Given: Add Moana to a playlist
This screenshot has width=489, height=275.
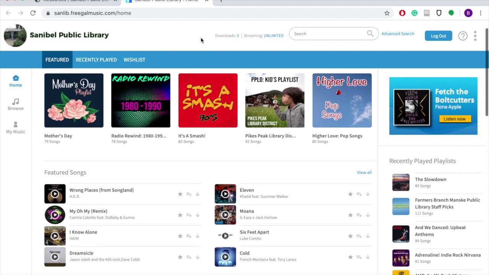Looking at the screenshot, I should tap(359, 215).
